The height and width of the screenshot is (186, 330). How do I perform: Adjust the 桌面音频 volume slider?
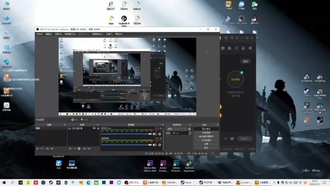pos(126,145)
